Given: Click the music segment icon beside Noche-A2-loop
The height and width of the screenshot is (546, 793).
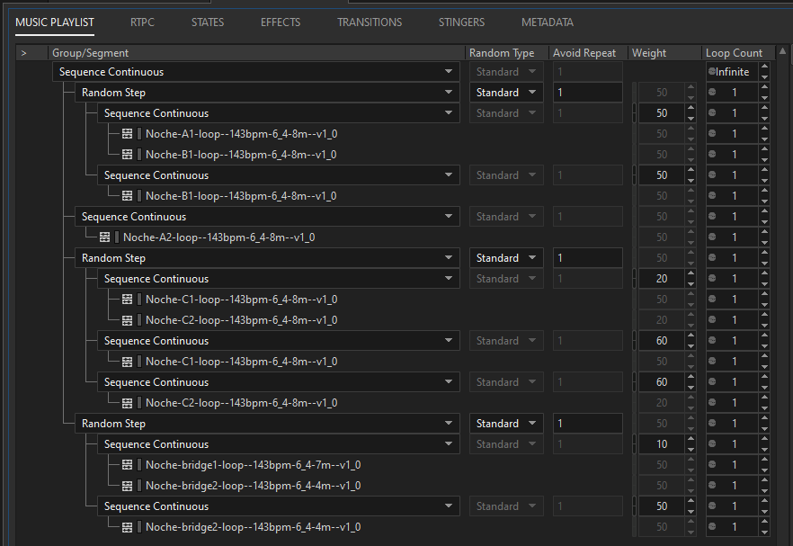Looking at the screenshot, I should tap(104, 237).
